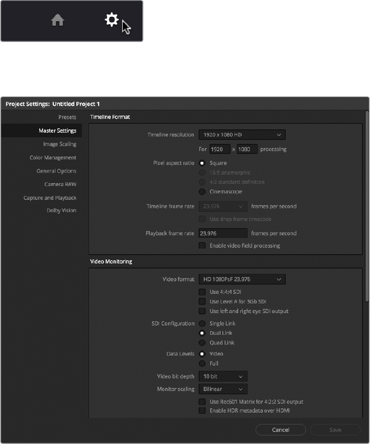Select 16:9 anamorphic pixel aspect ratio
The height and width of the screenshot is (444, 370).
202,173
